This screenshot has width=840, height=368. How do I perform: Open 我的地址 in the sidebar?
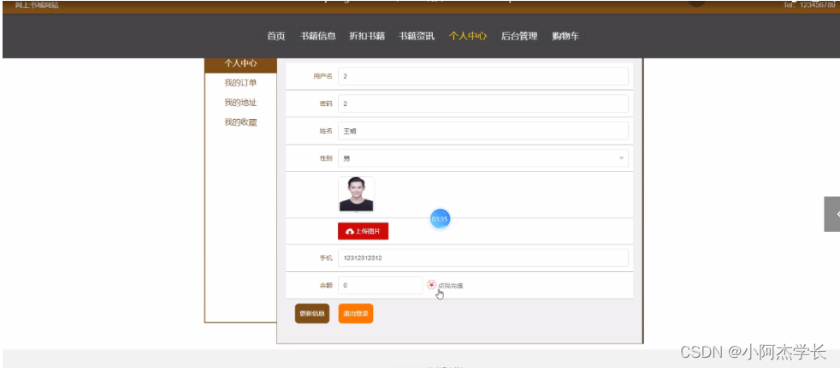pyautogui.click(x=240, y=103)
